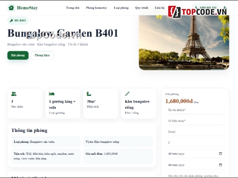238x178 pixels.
Task: Click the 1,680,000đ price text
Action: click(179, 101)
